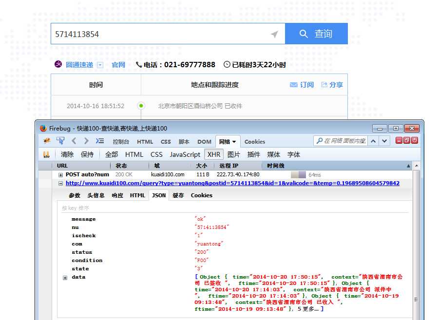This screenshot has height=320, width=438.
Task: Filter requests by 媒体 type
Action: tap(273, 154)
